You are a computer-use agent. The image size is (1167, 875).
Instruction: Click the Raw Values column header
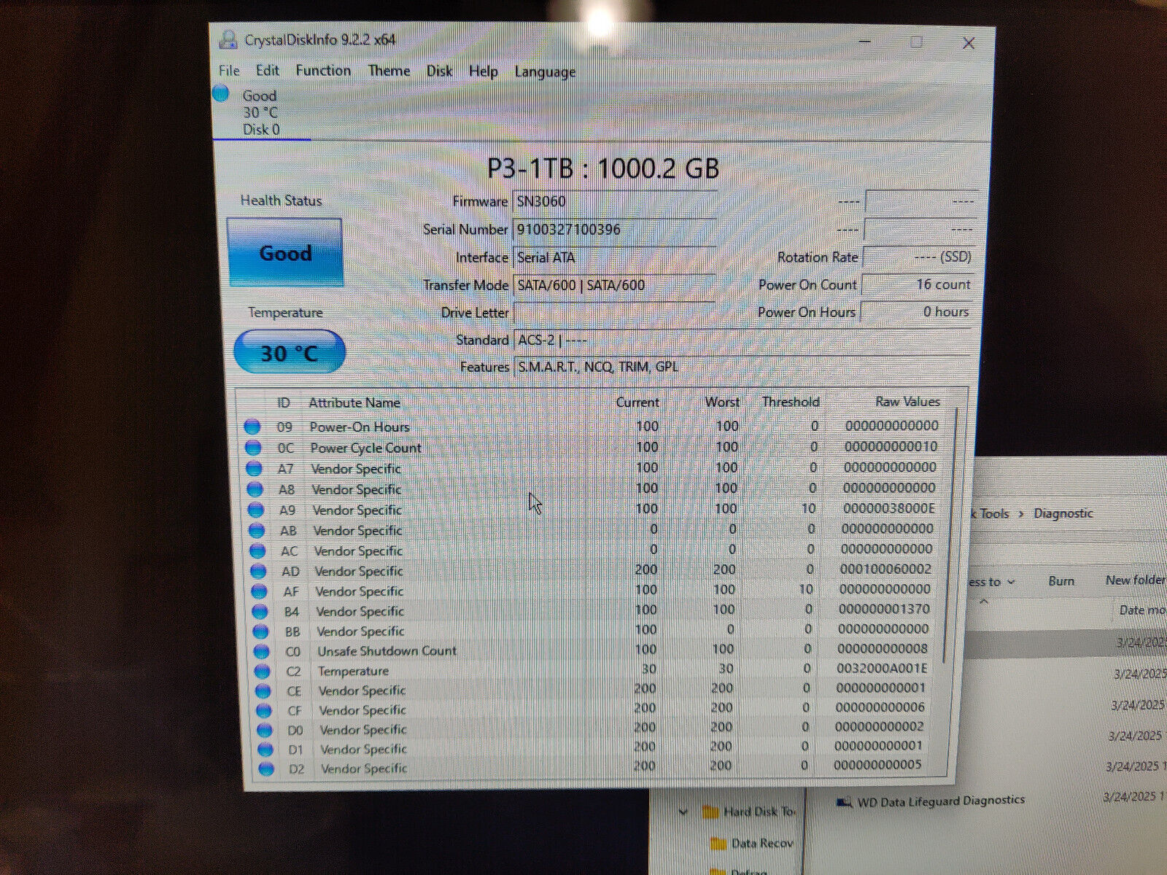click(907, 402)
